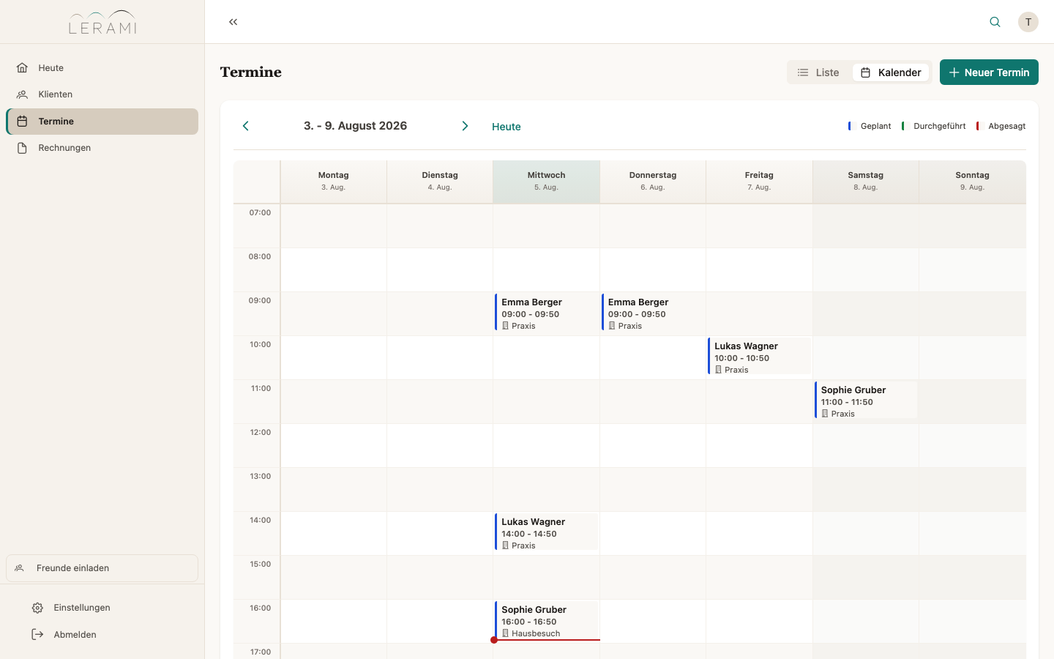
Task: Click the Montag 3. Aug. column header
Action: click(334, 182)
